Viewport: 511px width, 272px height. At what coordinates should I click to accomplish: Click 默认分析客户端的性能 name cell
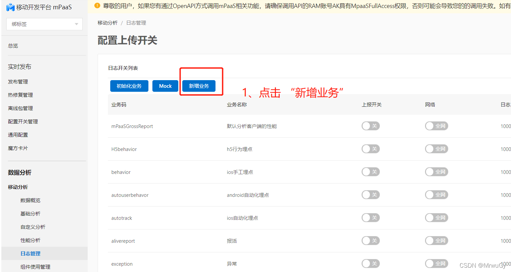(252, 126)
